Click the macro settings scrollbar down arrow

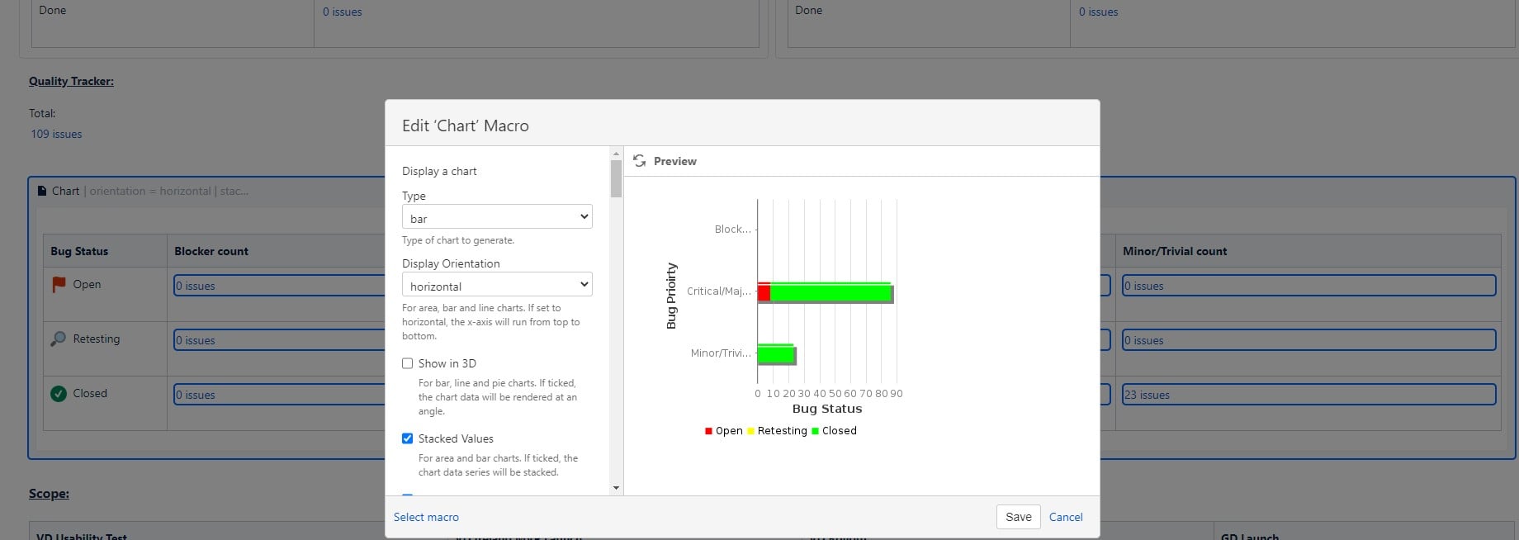click(x=616, y=488)
